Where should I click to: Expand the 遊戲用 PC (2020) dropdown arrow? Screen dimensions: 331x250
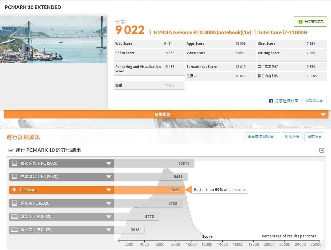(109, 203)
